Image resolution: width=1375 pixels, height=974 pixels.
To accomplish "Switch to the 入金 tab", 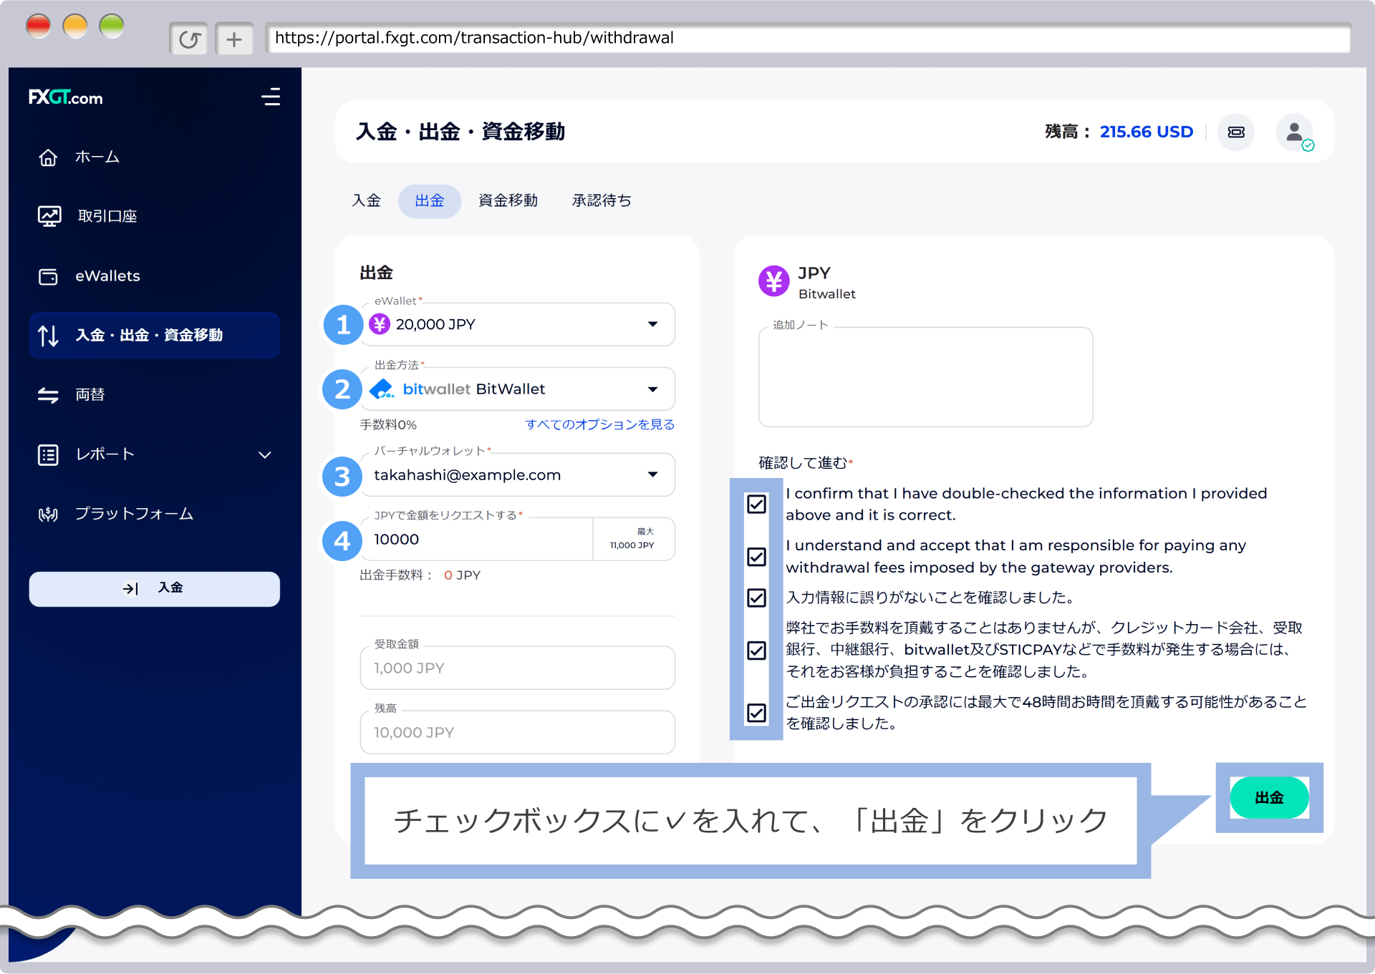I will point(366,200).
